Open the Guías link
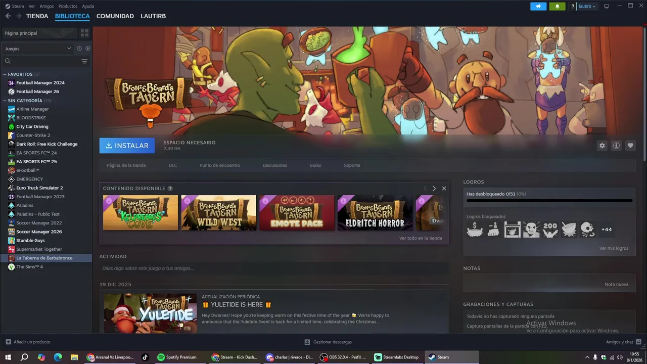This screenshot has width=647, height=364. (x=315, y=165)
